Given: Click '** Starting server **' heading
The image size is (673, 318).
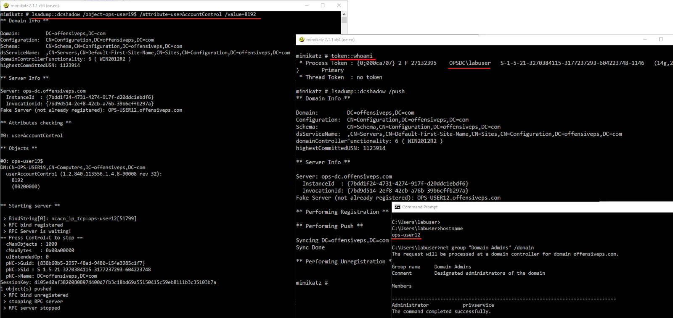Looking at the screenshot, I should click(30, 206).
